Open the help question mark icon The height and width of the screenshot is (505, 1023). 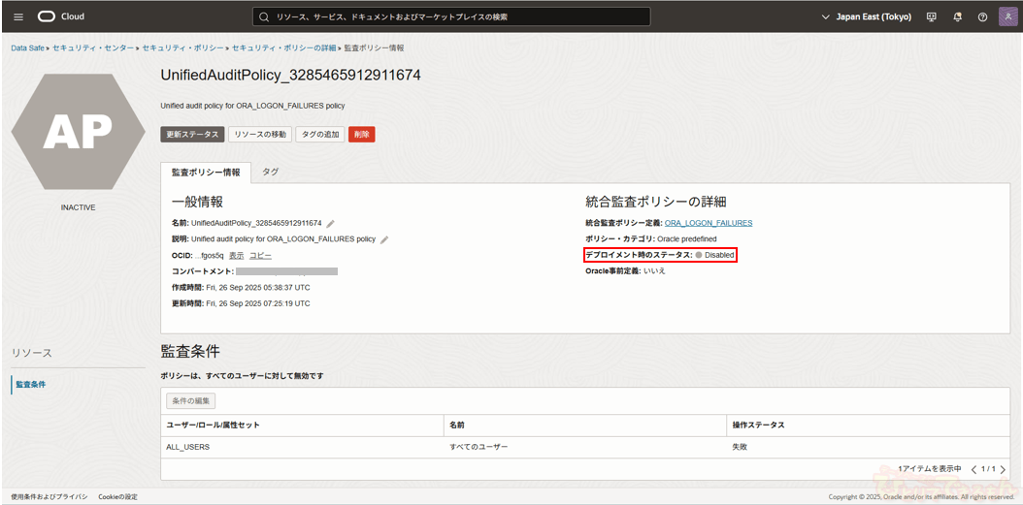982,16
